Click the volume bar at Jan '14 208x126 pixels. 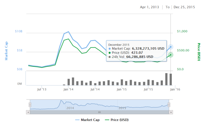click(x=68, y=82)
